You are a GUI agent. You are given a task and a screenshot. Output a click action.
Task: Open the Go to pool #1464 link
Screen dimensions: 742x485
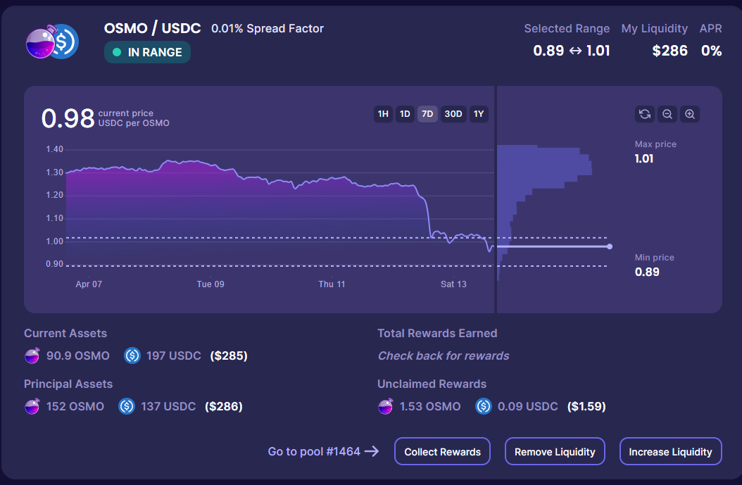(x=323, y=452)
